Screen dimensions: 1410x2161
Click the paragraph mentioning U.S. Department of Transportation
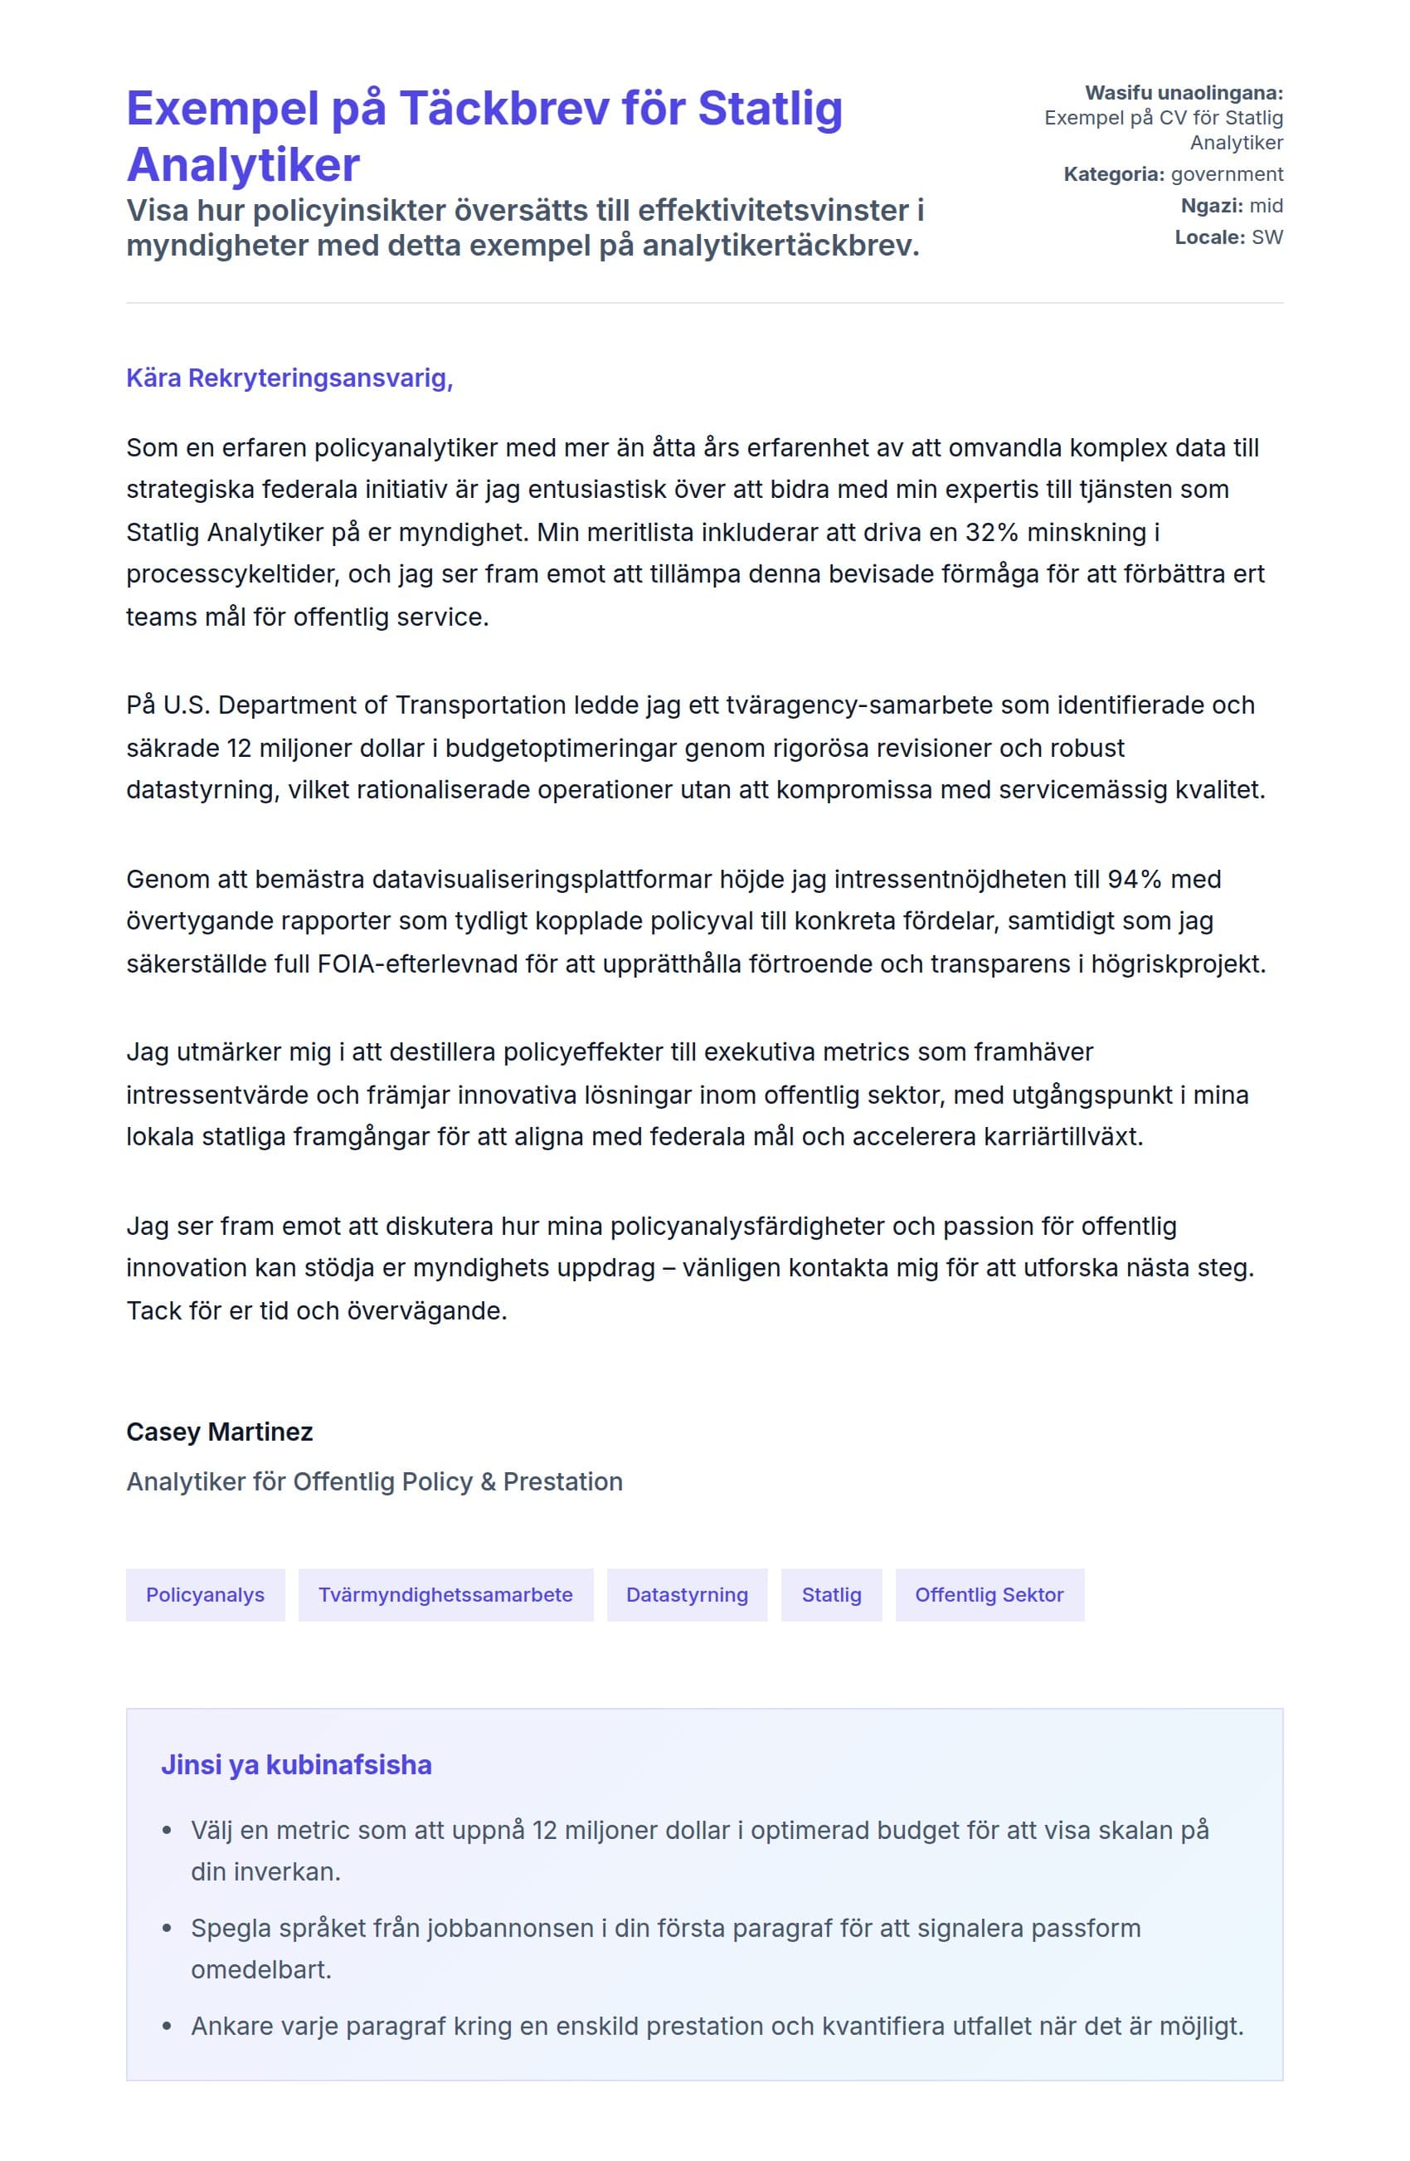pyautogui.click(x=695, y=747)
